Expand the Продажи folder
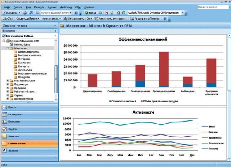232x168 pixels. click(x=7, y=88)
